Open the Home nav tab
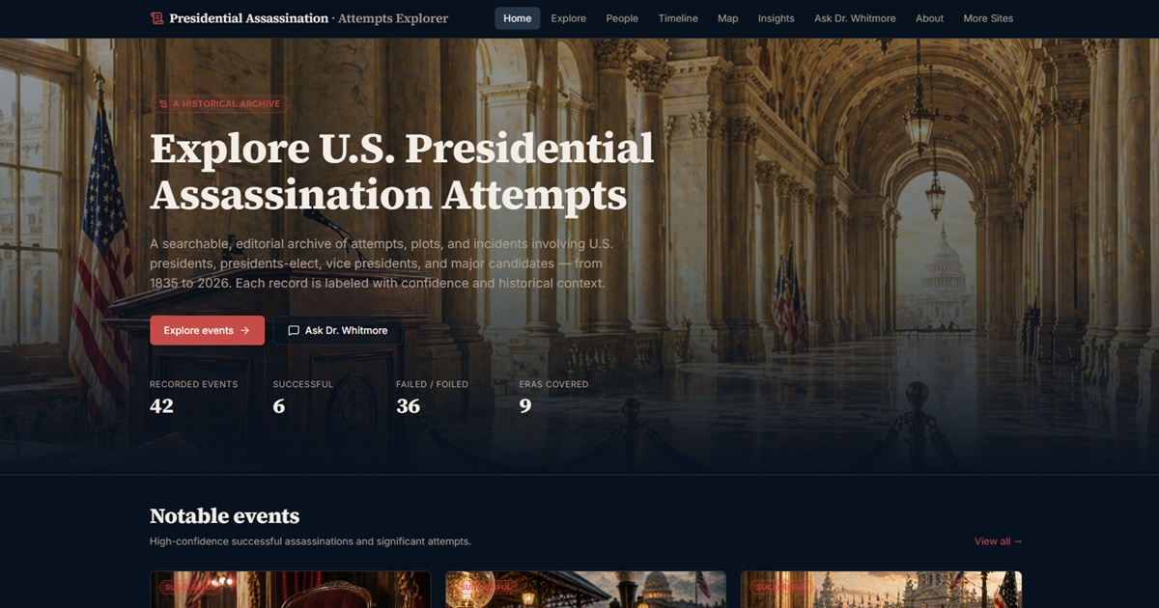The image size is (1159, 608). (x=518, y=18)
